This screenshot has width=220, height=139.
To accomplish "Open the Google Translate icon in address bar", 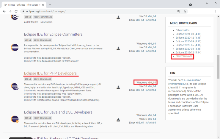I will (178, 11).
